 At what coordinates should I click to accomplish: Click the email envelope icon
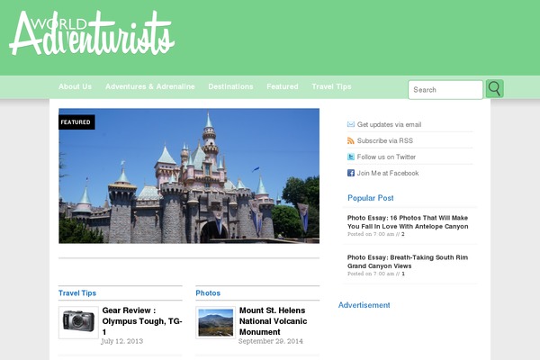point(351,124)
